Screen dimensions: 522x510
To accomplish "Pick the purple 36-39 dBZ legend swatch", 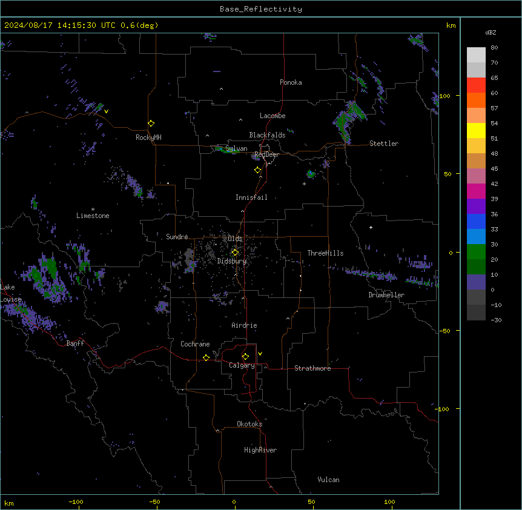I will pyautogui.click(x=476, y=207).
